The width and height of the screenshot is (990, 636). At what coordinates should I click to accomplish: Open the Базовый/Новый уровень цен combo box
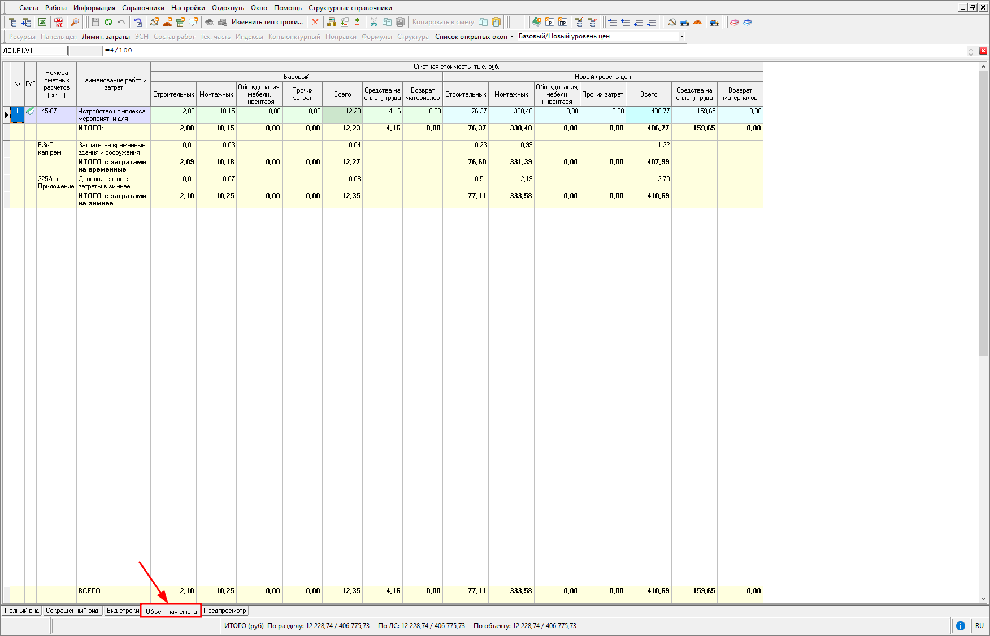pyautogui.click(x=681, y=37)
